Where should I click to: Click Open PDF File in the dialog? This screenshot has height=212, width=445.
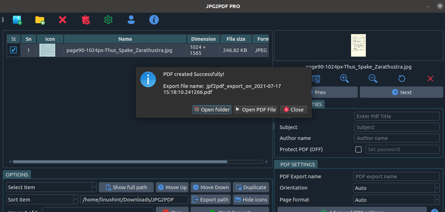(255, 109)
